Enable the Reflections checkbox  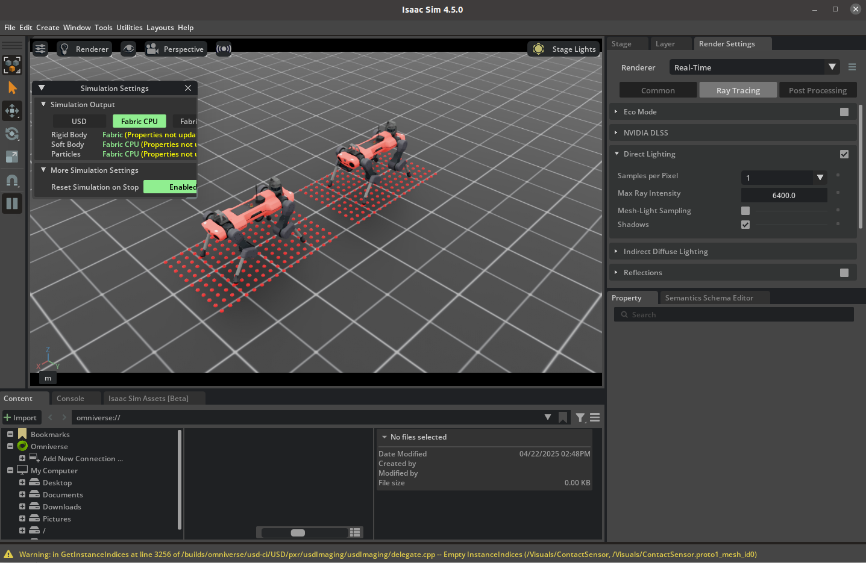pyautogui.click(x=844, y=273)
